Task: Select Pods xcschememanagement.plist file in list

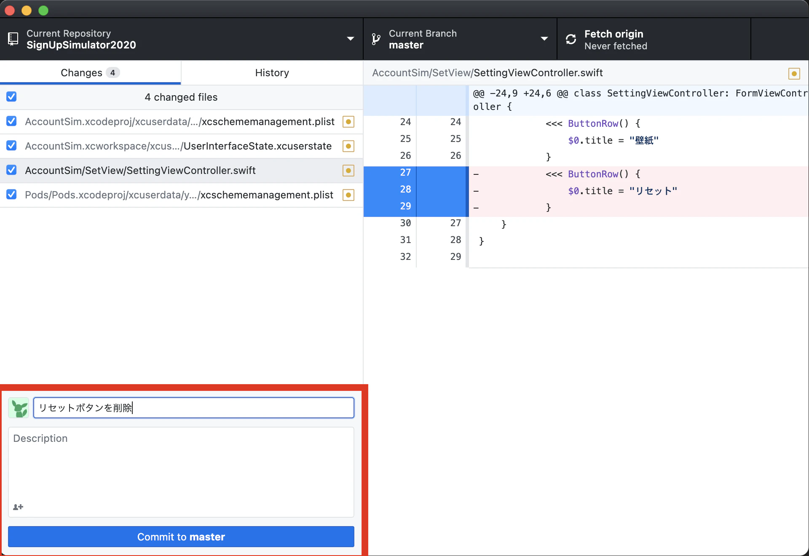Action: pyautogui.click(x=181, y=195)
